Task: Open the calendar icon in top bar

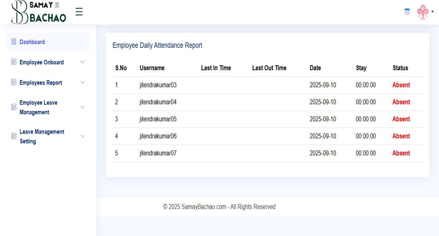Action: pos(407,11)
